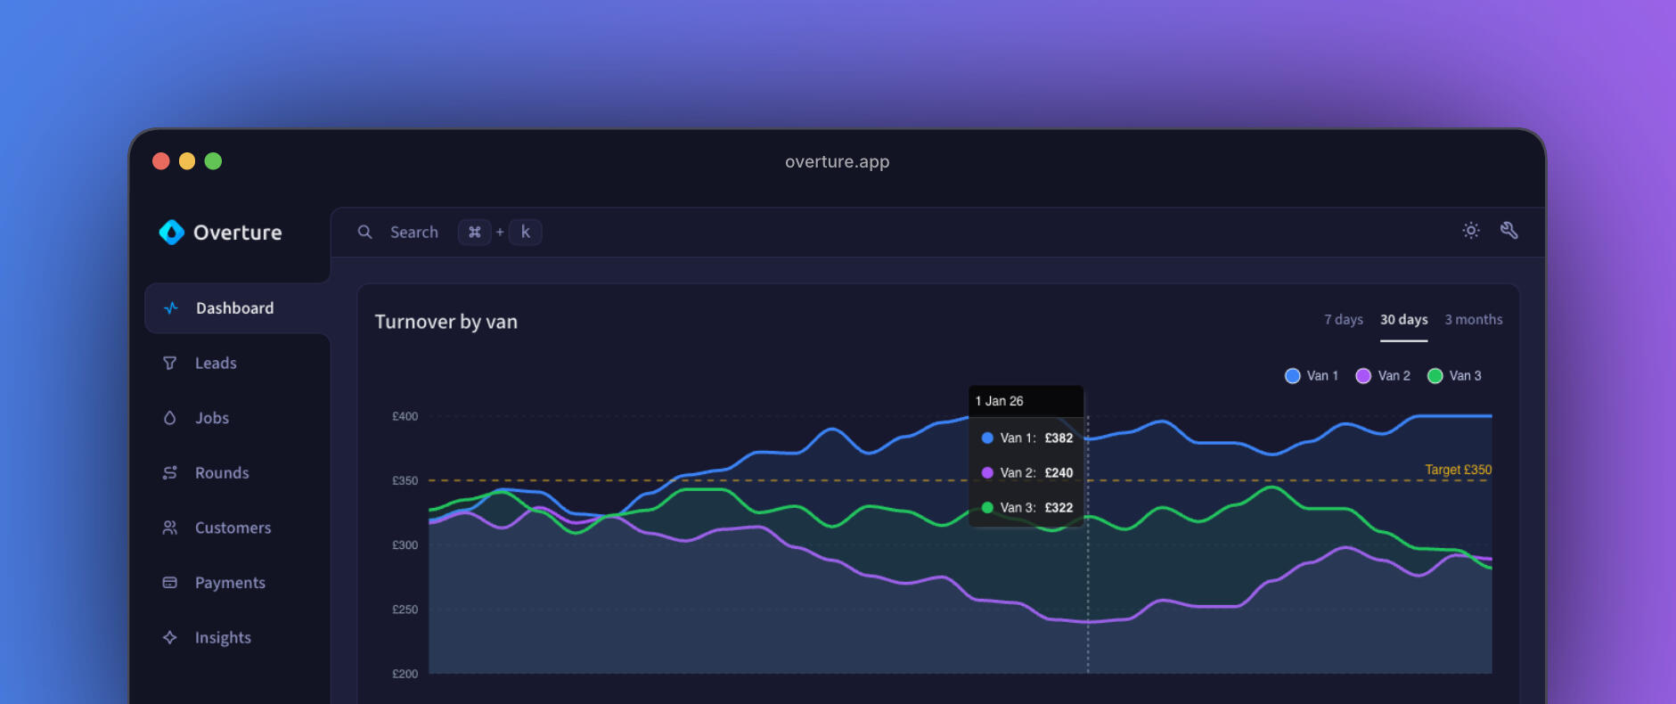Click the Jobs droplet icon
This screenshot has width=1676, height=704.
170,418
